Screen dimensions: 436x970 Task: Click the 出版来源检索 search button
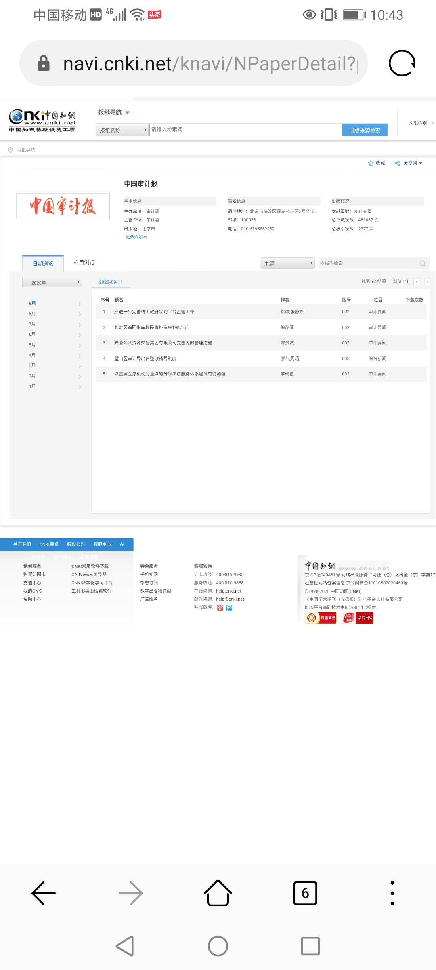[x=365, y=130]
